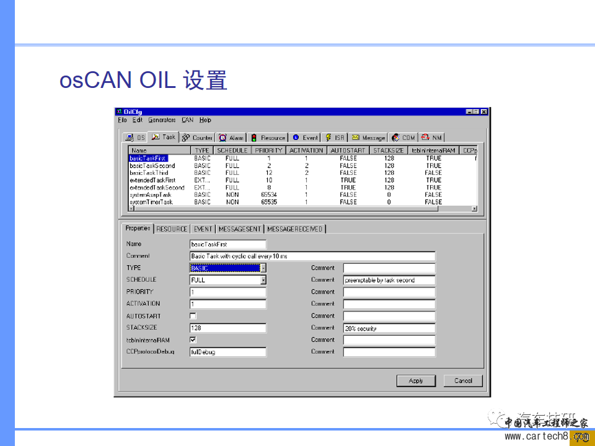This screenshot has height=446, width=595.
Task: Sort by the AUTOSTART column header
Action: (x=348, y=151)
